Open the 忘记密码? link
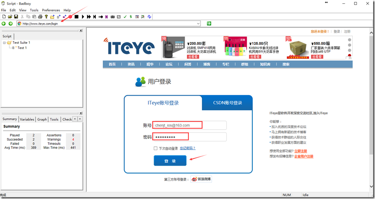The height and width of the screenshot is (199, 375). [187, 148]
